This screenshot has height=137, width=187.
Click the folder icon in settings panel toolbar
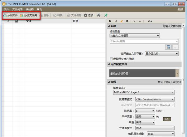click(110, 21)
